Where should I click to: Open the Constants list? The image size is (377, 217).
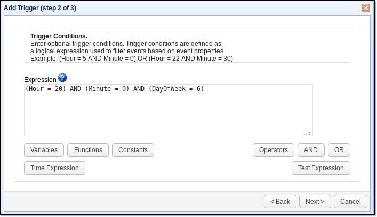point(133,150)
